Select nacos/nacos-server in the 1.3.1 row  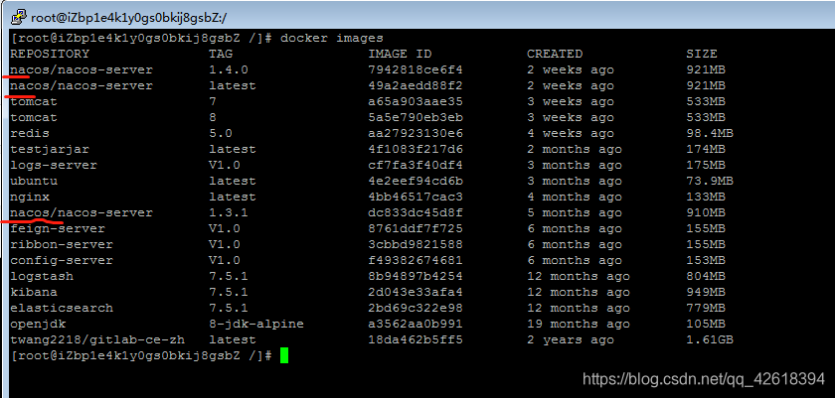point(82,213)
